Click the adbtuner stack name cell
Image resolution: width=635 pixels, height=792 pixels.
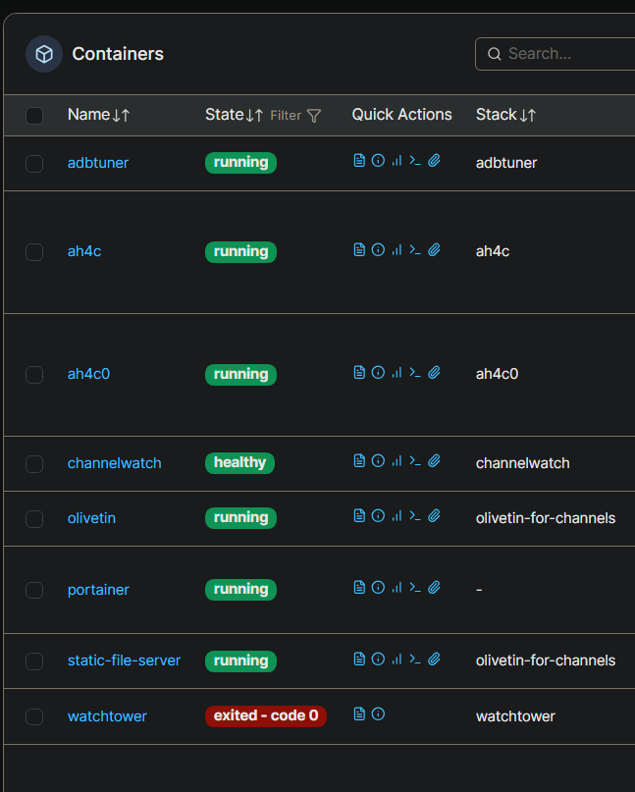(x=506, y=163)
